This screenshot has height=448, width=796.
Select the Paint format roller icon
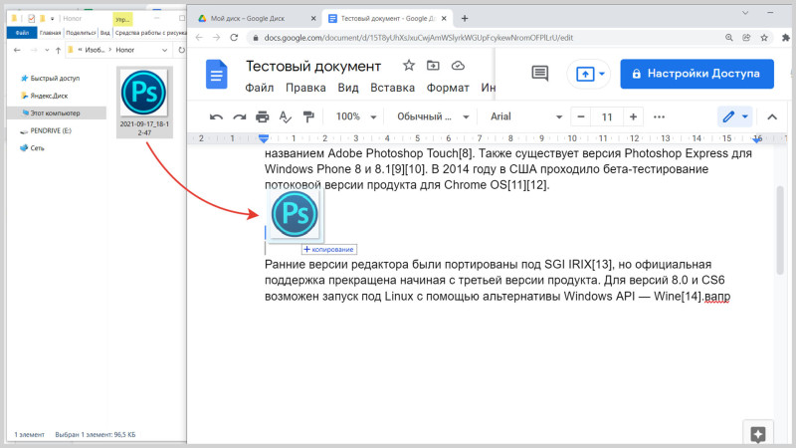click(308, 116)
